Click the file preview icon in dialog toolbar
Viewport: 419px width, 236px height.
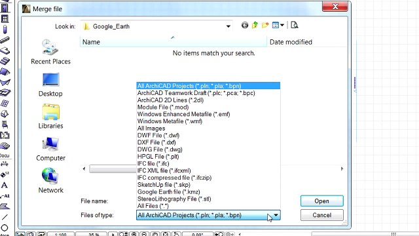[294, 25]
